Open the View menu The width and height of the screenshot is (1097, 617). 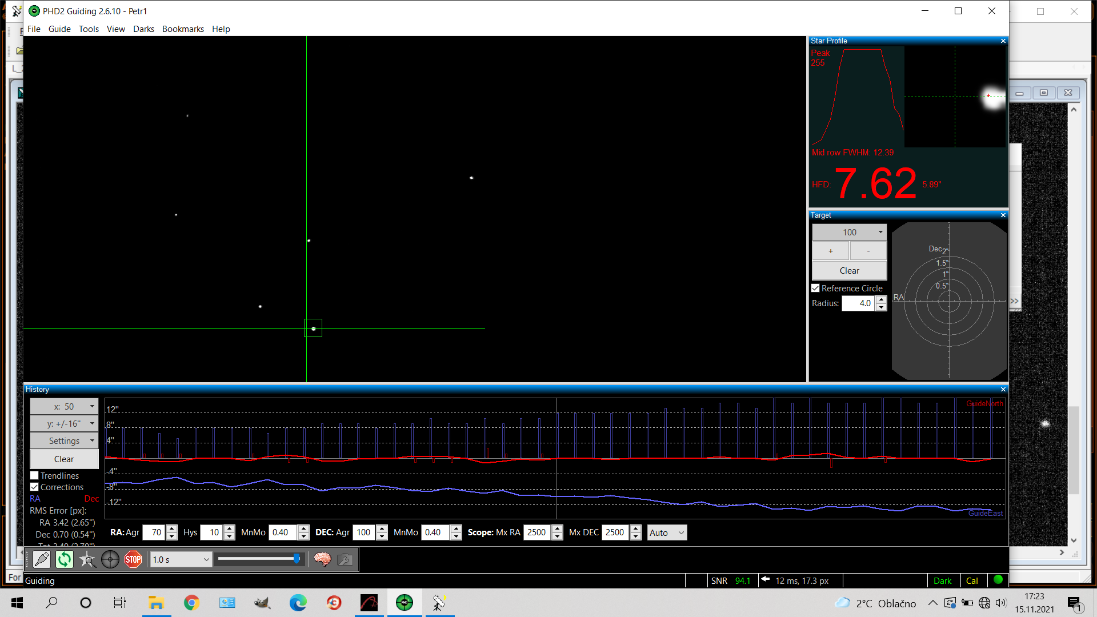pyautogui.click(x=115, y=29)
